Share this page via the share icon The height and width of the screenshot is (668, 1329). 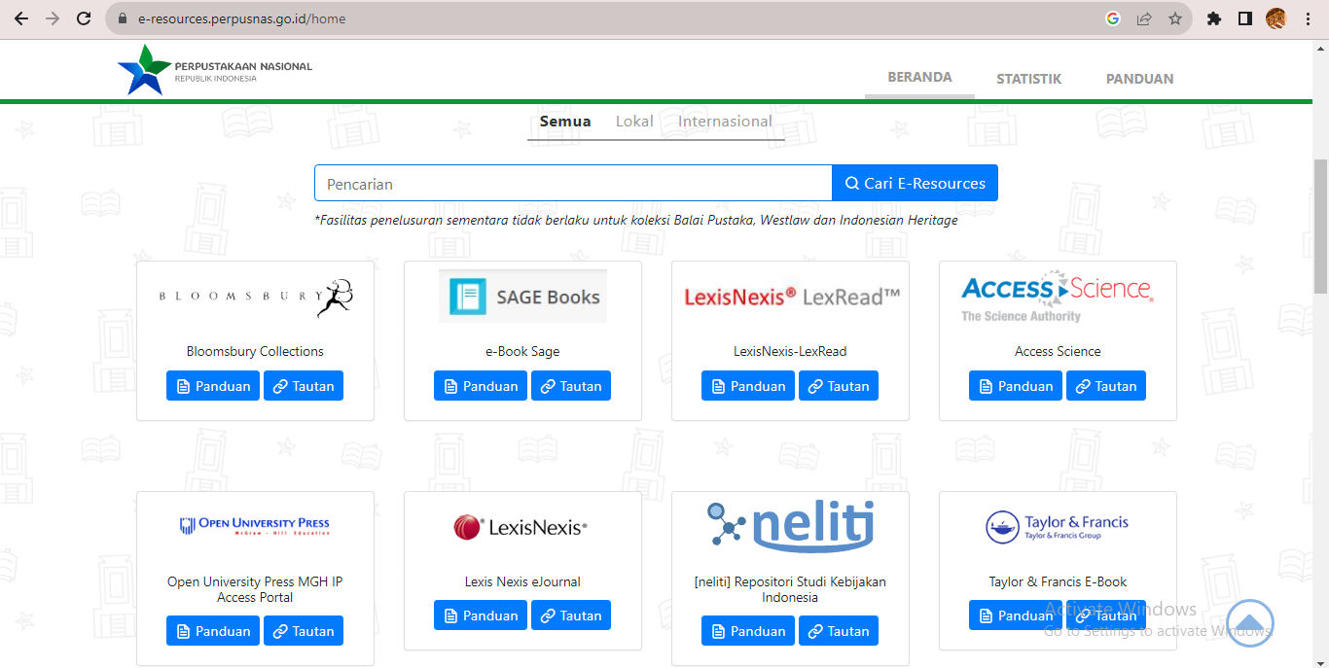pyautogui.click(x=1144, y=18)
